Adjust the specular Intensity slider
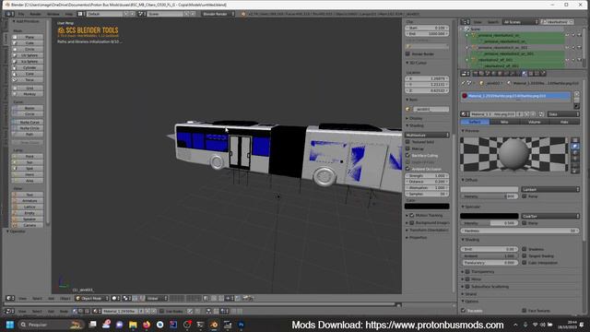 click(x=490, y=223)
